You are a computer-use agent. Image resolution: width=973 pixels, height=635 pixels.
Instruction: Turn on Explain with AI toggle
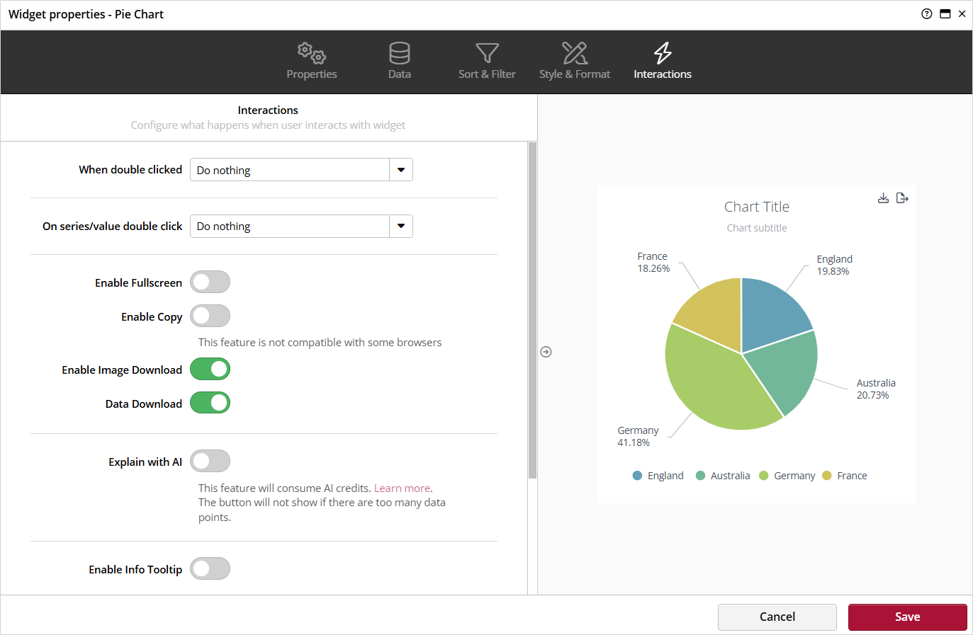210,461
